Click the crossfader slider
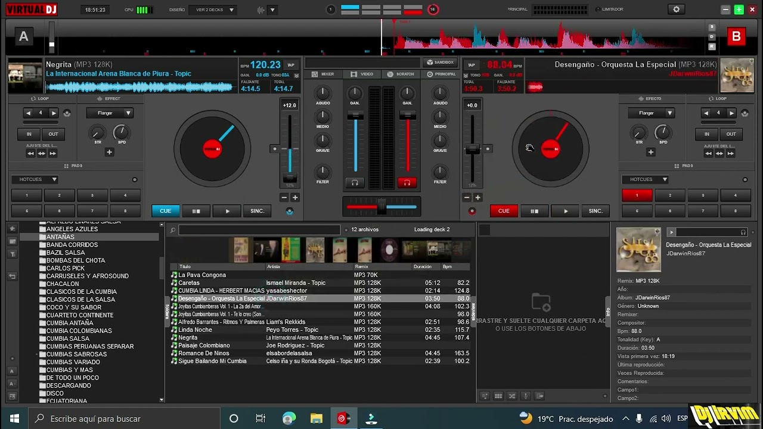This screenshot has height=429, width=763. pyautogui.click(x=381, y=207)
